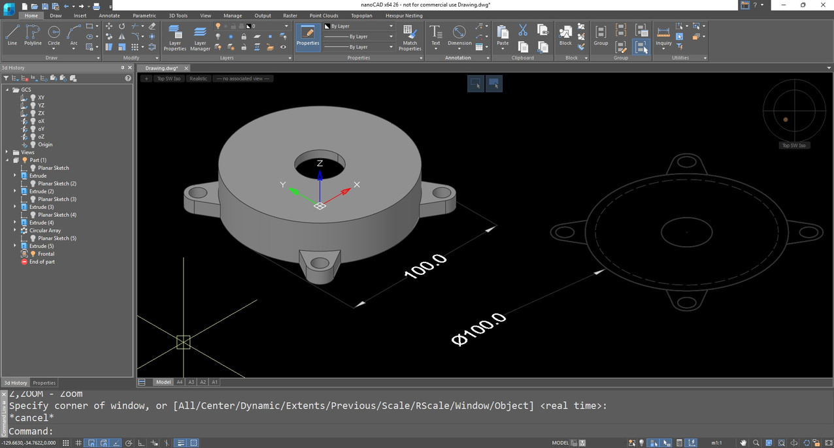Close the Drawing.dwg document tab
Viewport: 834px width, 448px height.
[186, 68]
